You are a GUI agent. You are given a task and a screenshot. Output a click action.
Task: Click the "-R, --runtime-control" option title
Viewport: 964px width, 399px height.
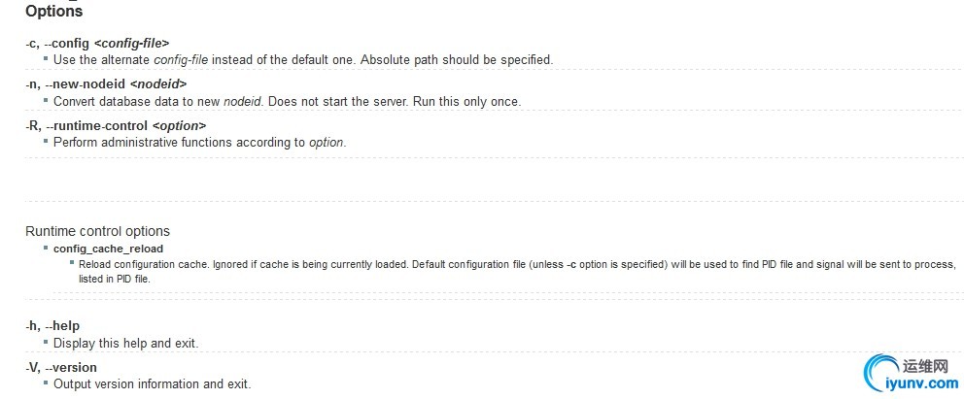click(116, 125)
